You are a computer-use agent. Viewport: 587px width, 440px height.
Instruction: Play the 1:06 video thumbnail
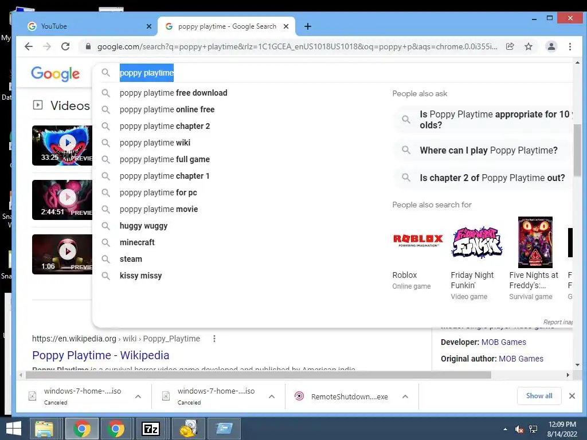[62, 254]
